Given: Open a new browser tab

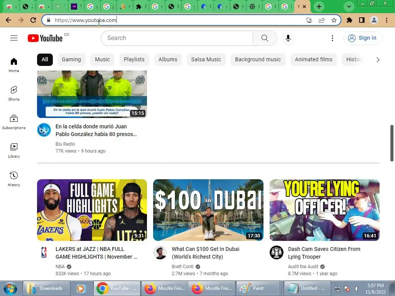Looking at the screenshot, I should 319,7.
